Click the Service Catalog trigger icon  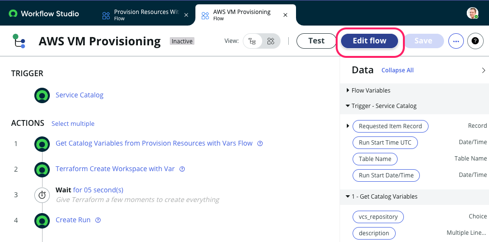click(42, 95)
